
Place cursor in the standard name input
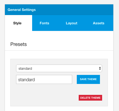pyautogui.click(x=44, y=79)
